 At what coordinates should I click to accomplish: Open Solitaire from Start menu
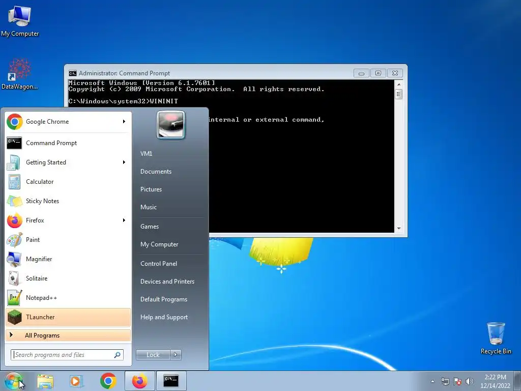click(68, 278)
